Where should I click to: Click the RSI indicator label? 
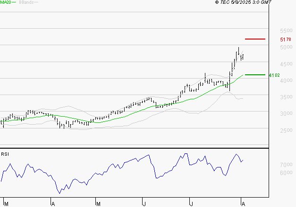[x=5, y=154]
